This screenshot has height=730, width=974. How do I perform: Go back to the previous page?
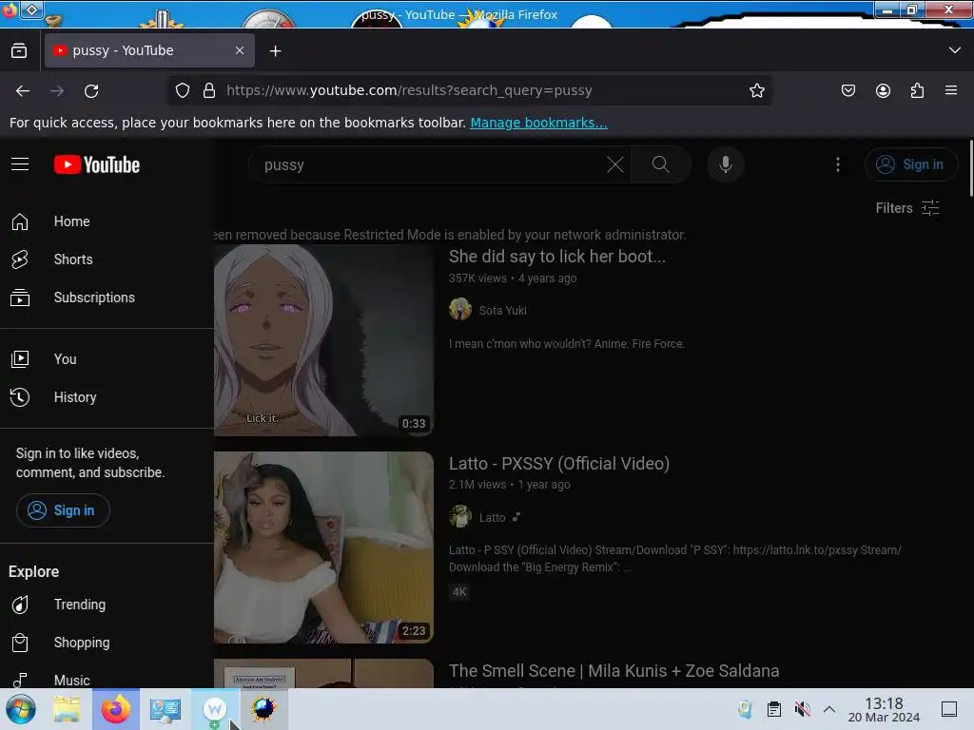click(x=23, y=91)
